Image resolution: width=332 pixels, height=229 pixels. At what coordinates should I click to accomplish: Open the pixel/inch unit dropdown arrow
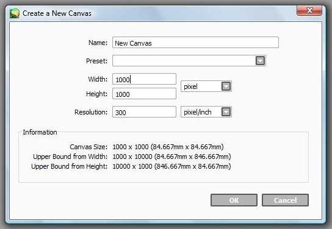[x=226, y=111]
